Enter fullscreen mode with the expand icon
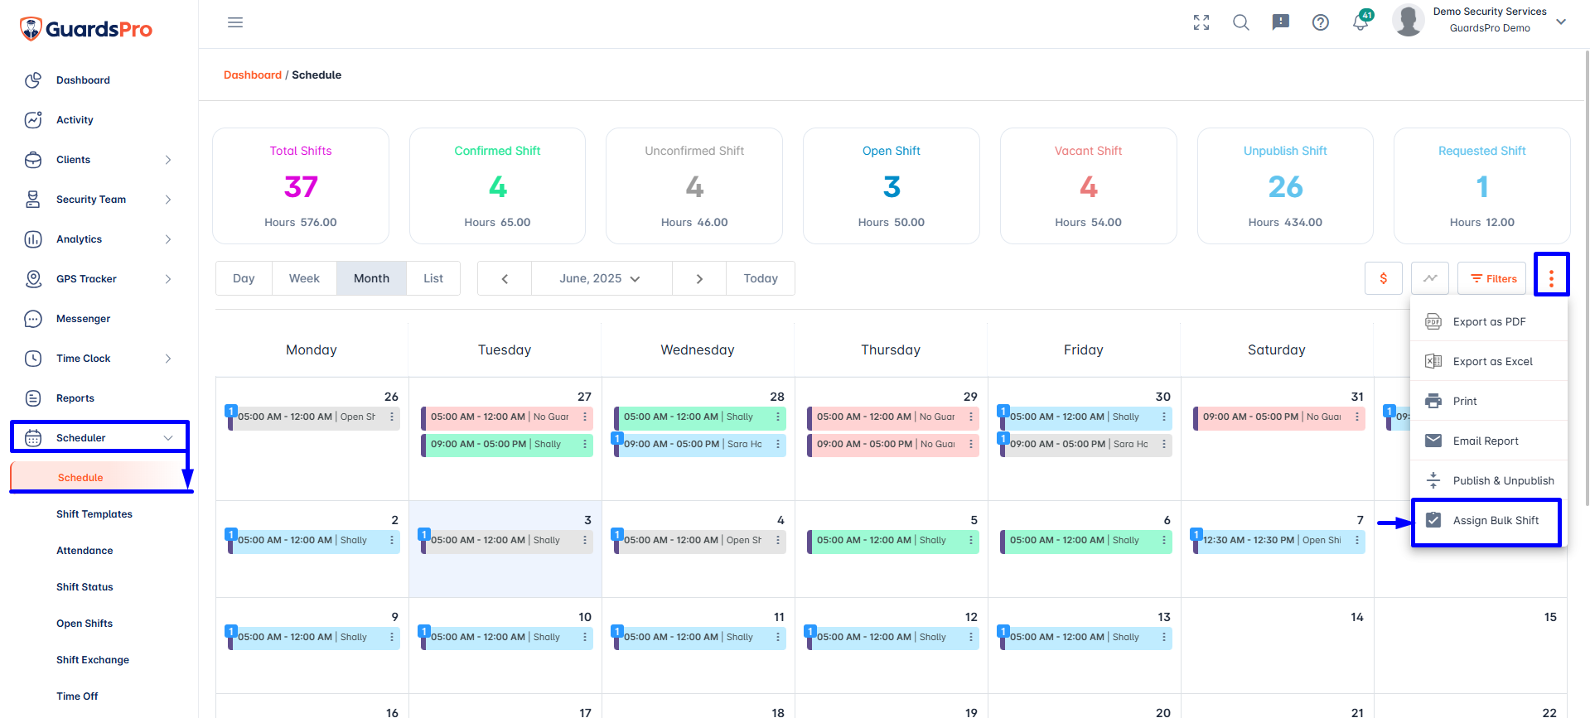Screen dimensions: 1590x718 1201,22
